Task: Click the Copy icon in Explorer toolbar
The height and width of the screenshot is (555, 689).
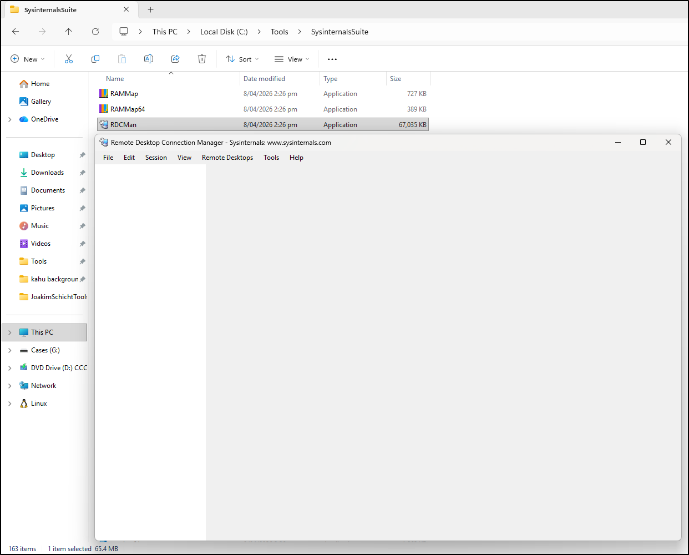Action: 95,59
